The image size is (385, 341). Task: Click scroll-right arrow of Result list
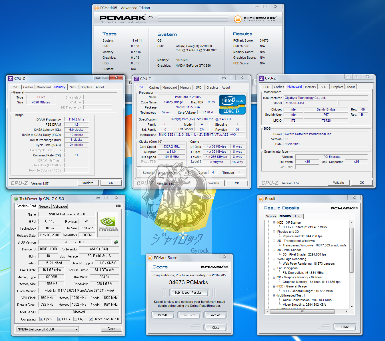[347, 311]
